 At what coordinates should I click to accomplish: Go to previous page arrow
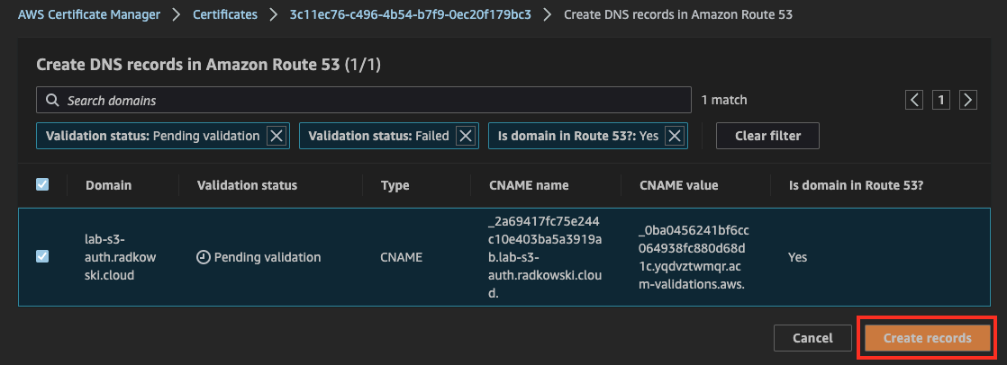point(914,100)
